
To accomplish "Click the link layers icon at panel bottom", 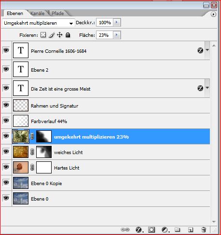I will point(125,229).
